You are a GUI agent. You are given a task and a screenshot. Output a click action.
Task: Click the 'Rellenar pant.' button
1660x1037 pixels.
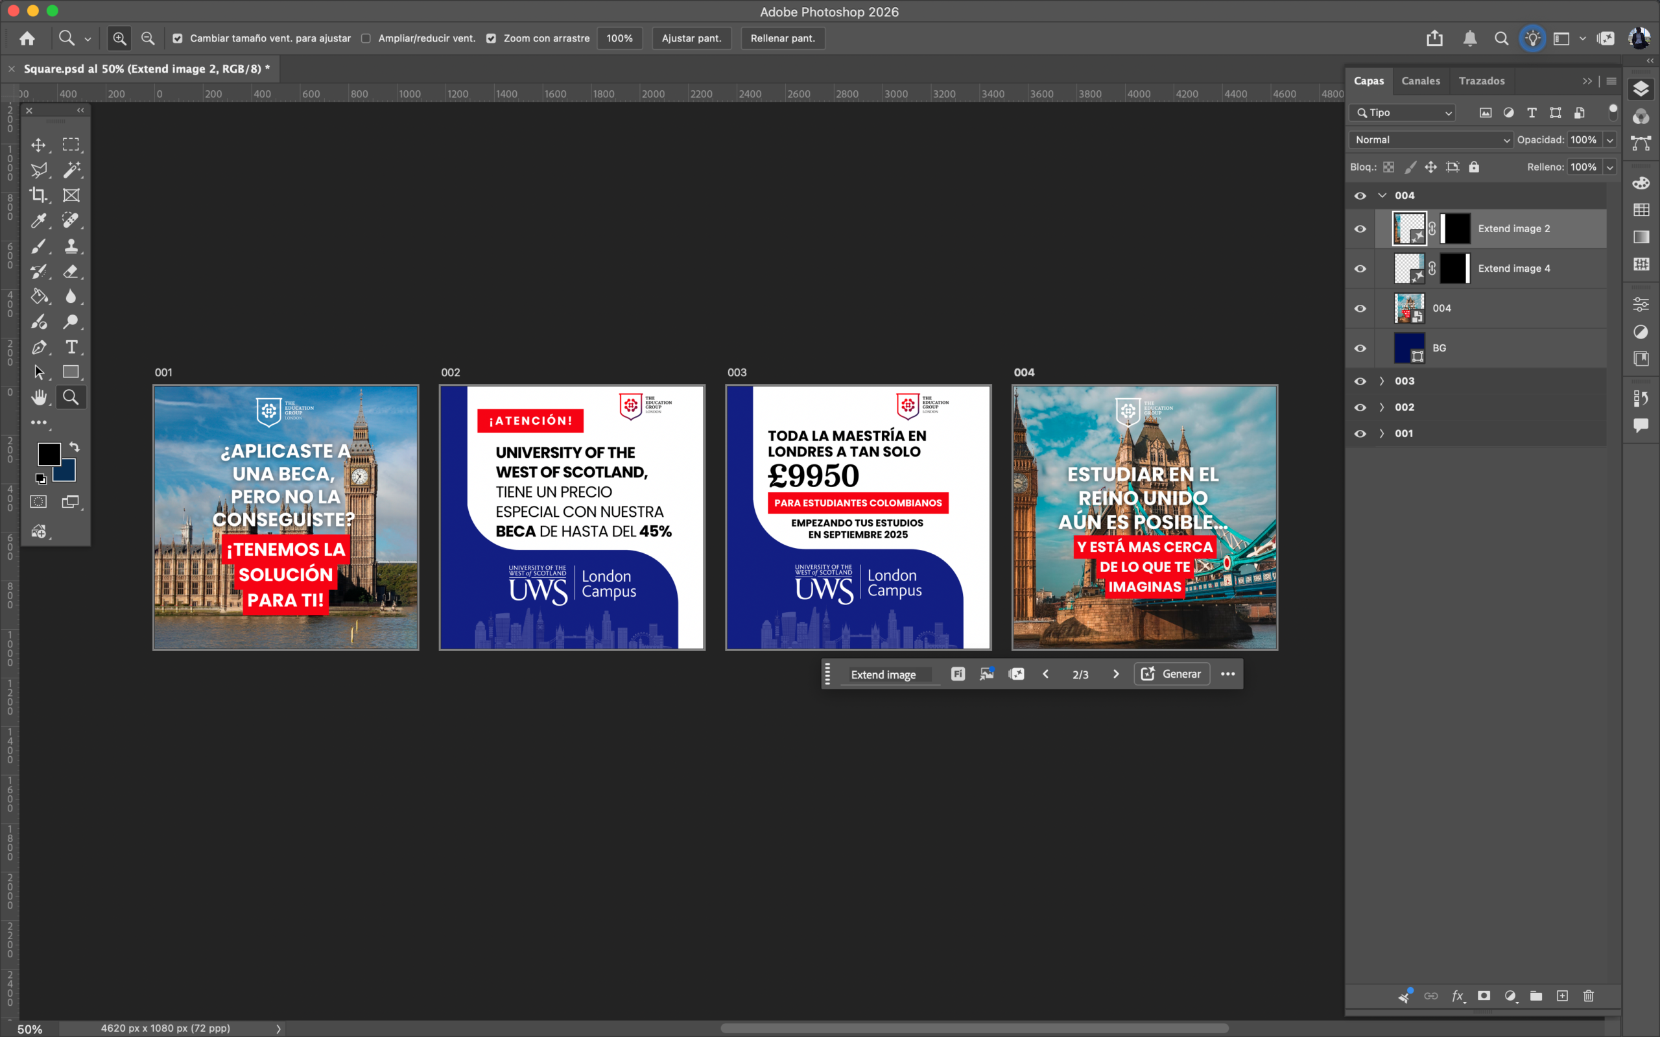[x=783, y=38]
